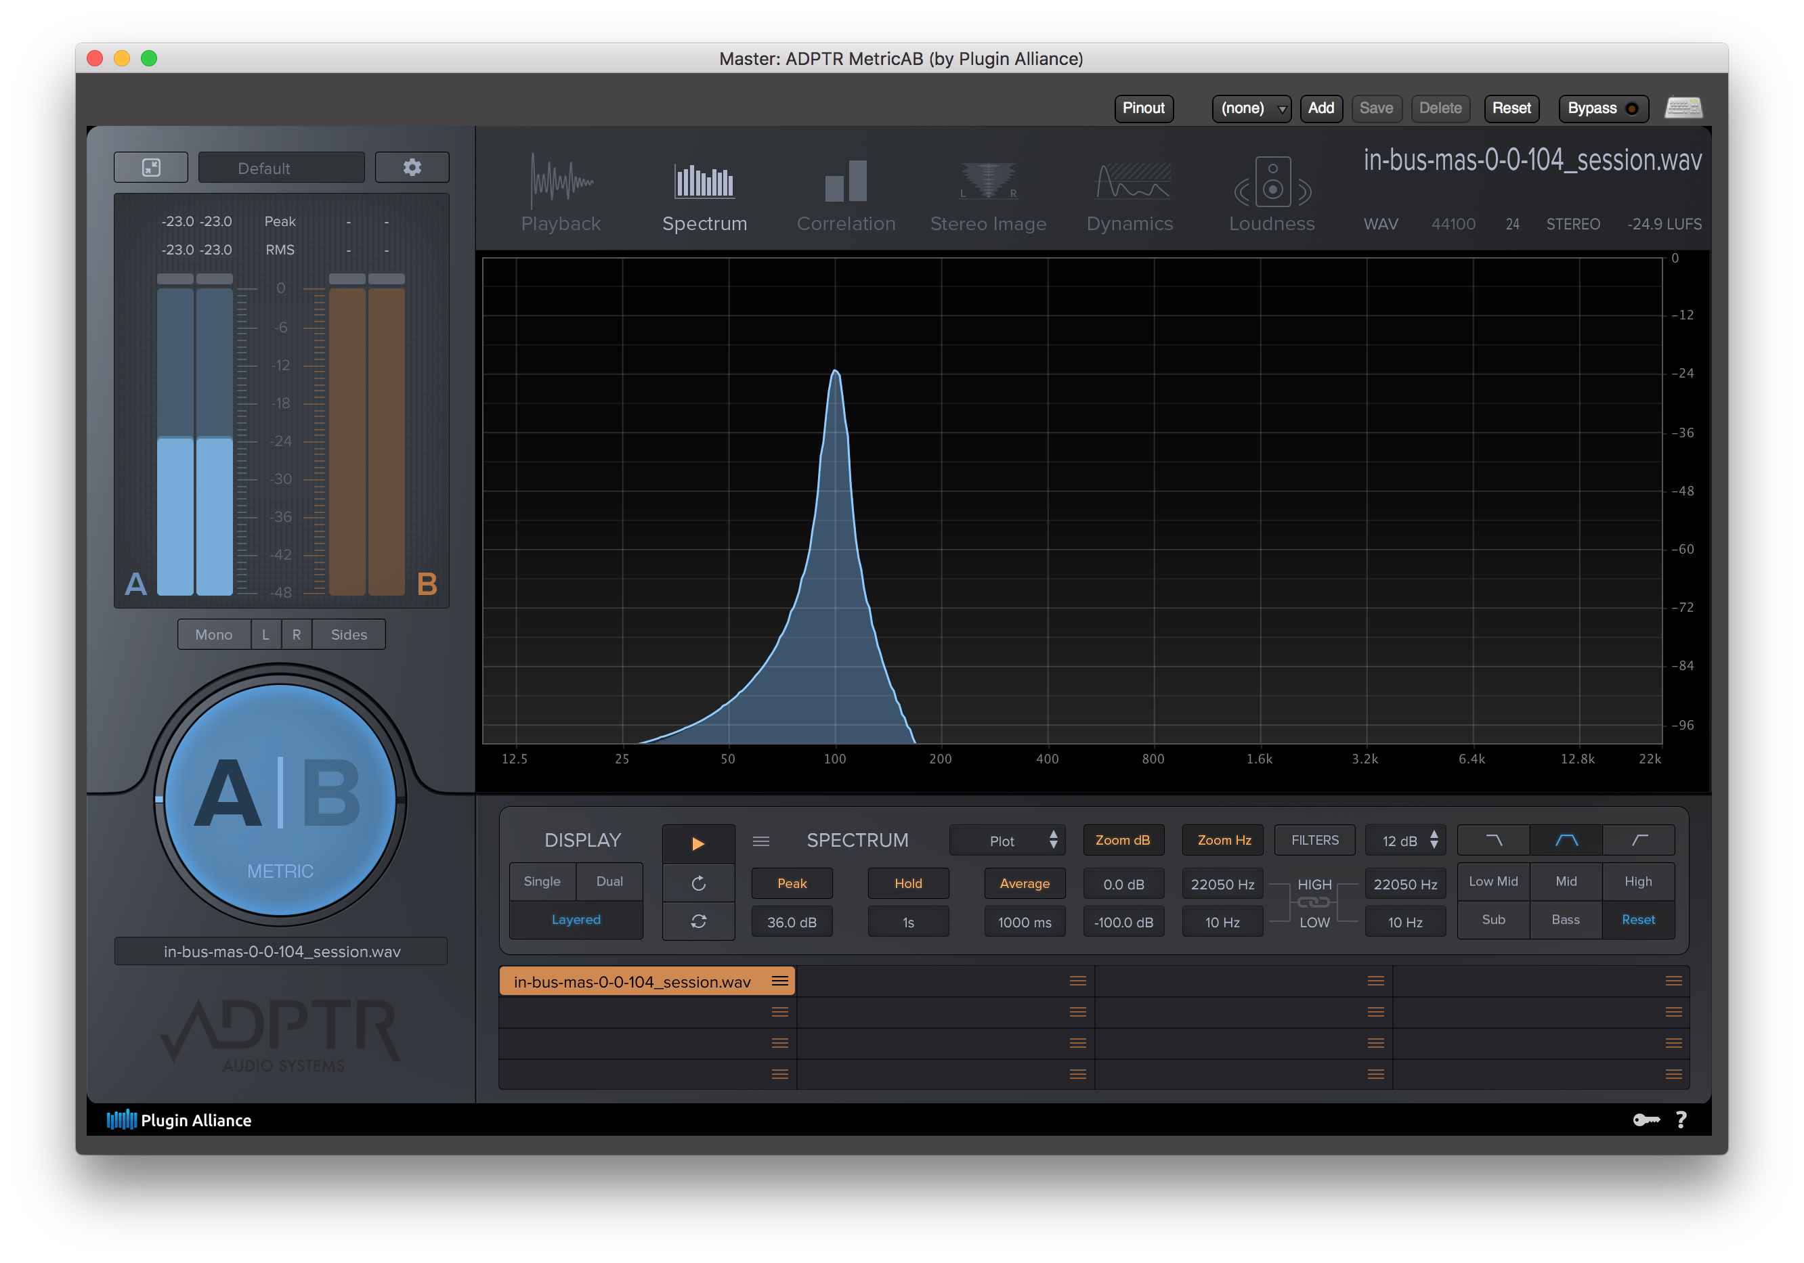Toggle the large A|B METRIC button
1804x1263 pixels.
click(280, 799)
